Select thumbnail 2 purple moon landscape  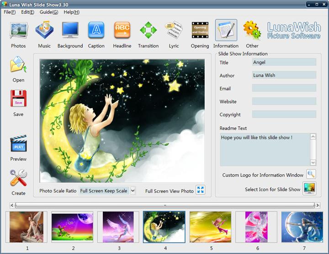72,227
